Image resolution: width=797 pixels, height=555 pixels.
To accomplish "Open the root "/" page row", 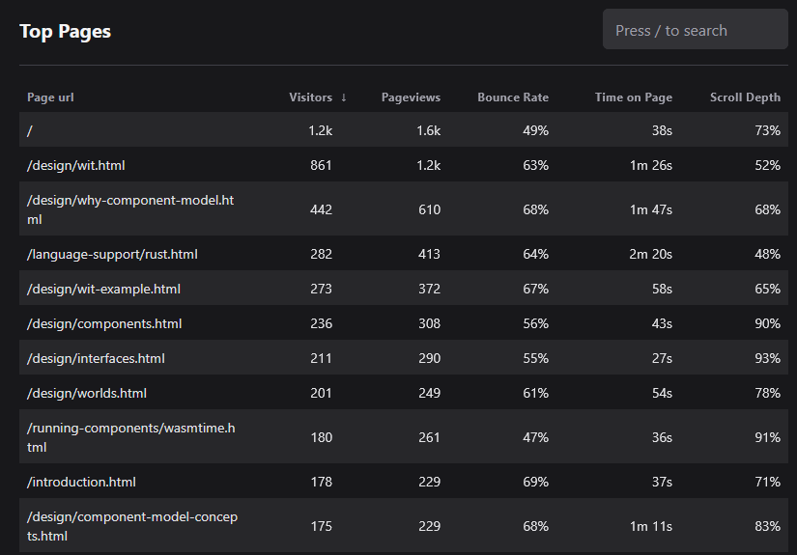I will tap(31, 130).
